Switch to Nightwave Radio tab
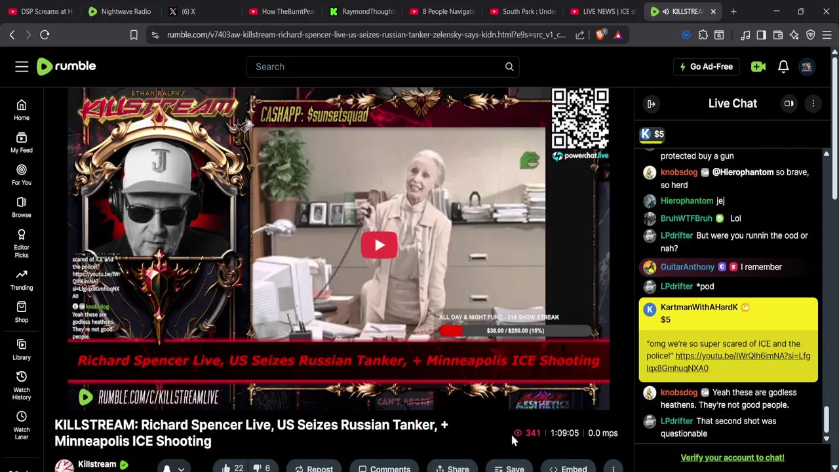This screenshot has height=472, width=839. pos(121,11)
